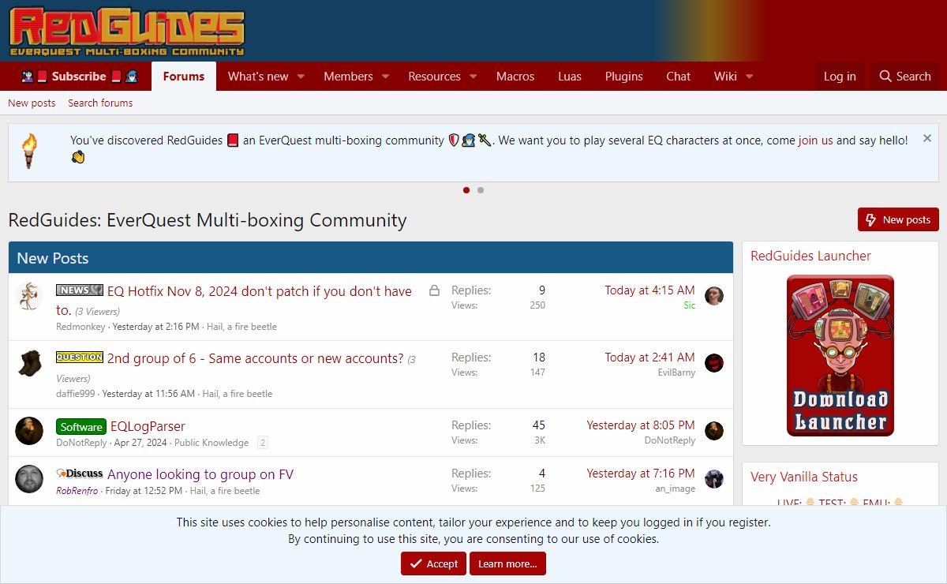The image size is (947, 584).
Task: Go to Members in the navigation
Action: (348, 77)
